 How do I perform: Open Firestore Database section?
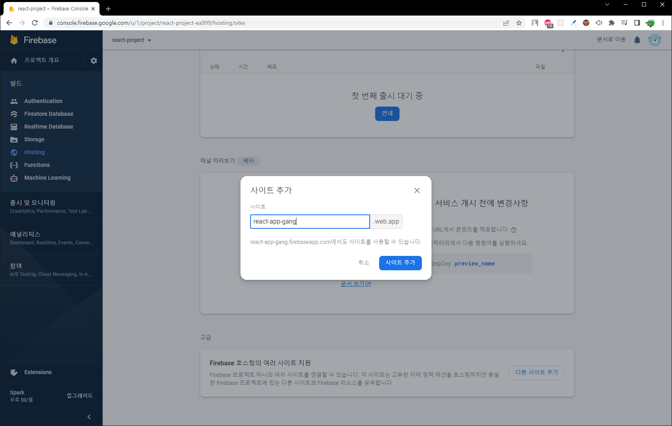click(49, 114)
